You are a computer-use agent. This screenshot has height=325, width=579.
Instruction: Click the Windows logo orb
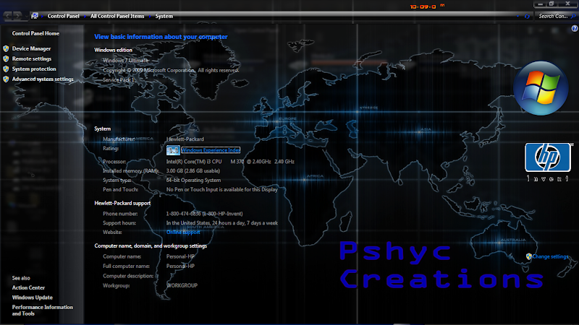[541, 88]
